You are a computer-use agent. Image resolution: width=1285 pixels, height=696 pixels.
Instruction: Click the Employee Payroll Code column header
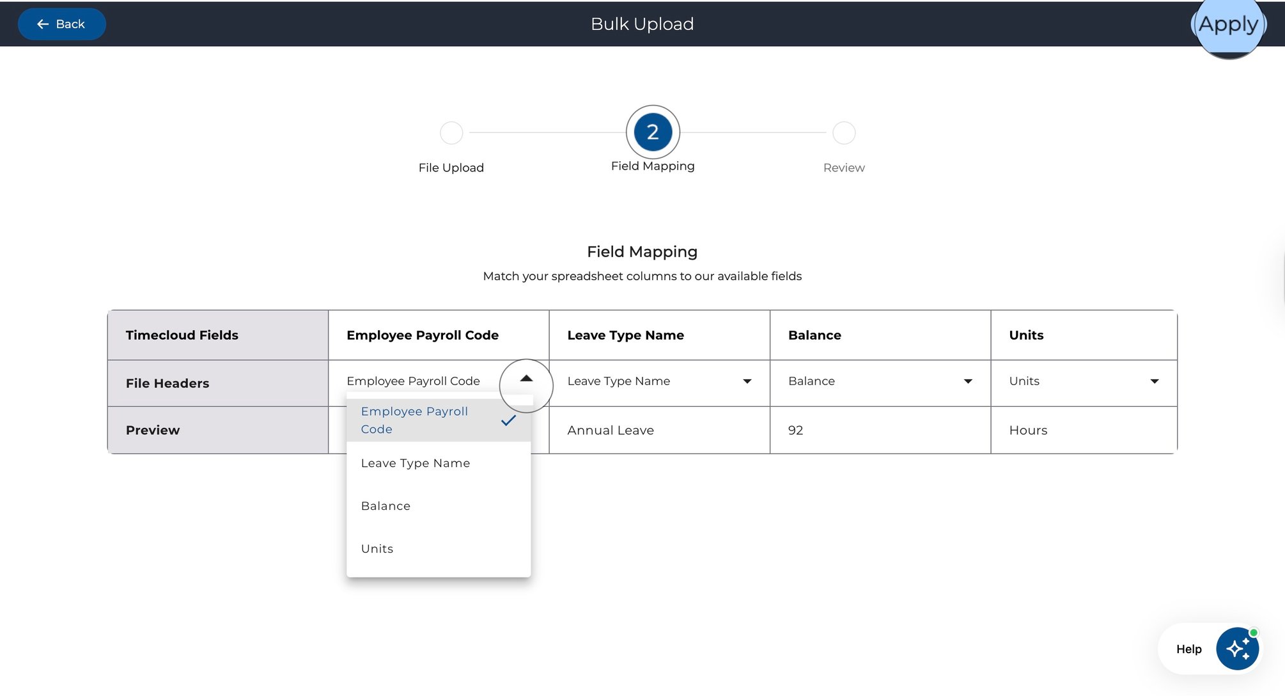[x=439, y=335]
